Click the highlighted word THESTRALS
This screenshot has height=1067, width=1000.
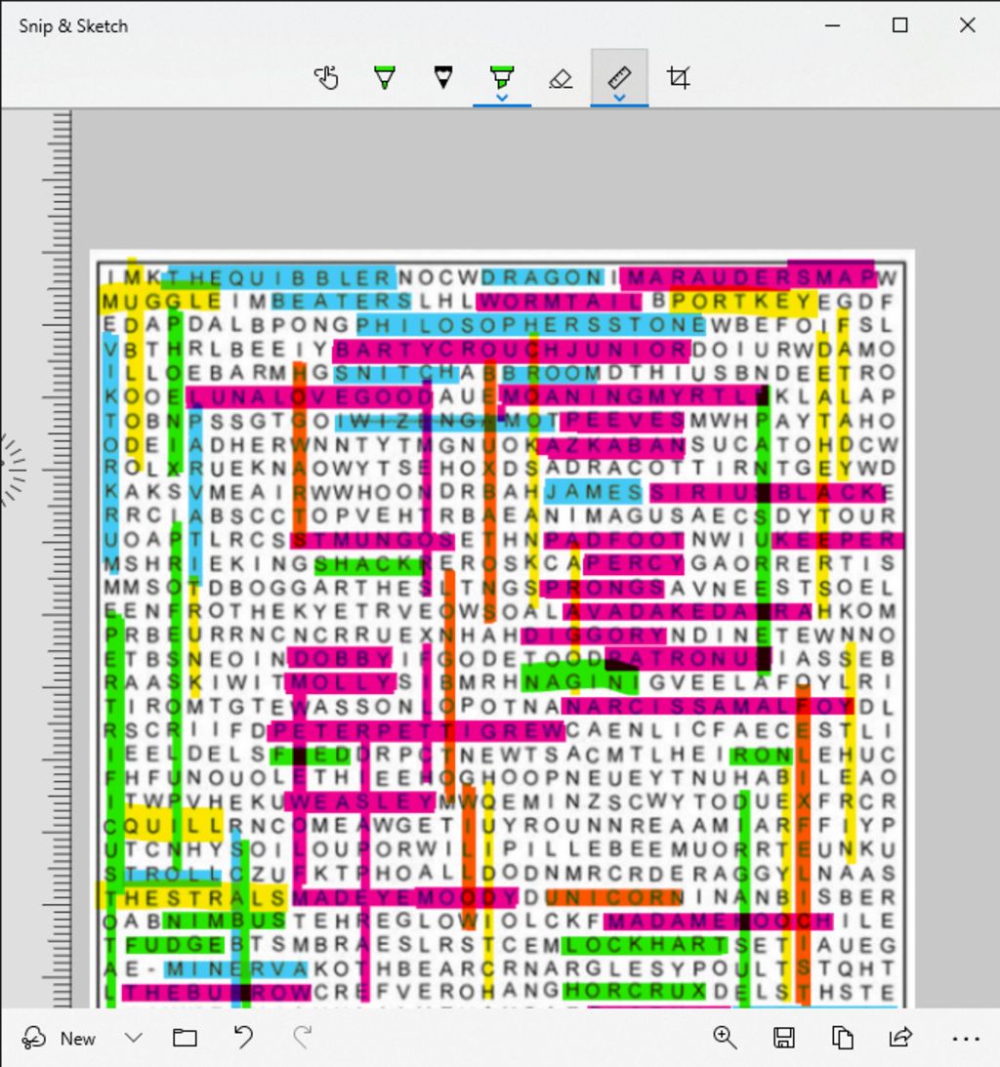(191, 897)
